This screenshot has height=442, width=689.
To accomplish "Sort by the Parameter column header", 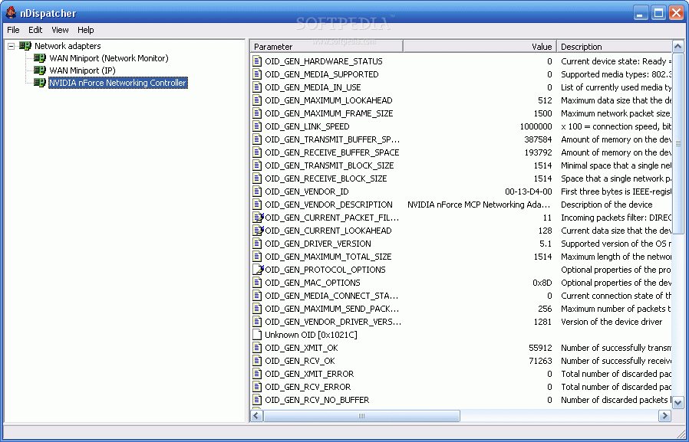I will point(327,47).
